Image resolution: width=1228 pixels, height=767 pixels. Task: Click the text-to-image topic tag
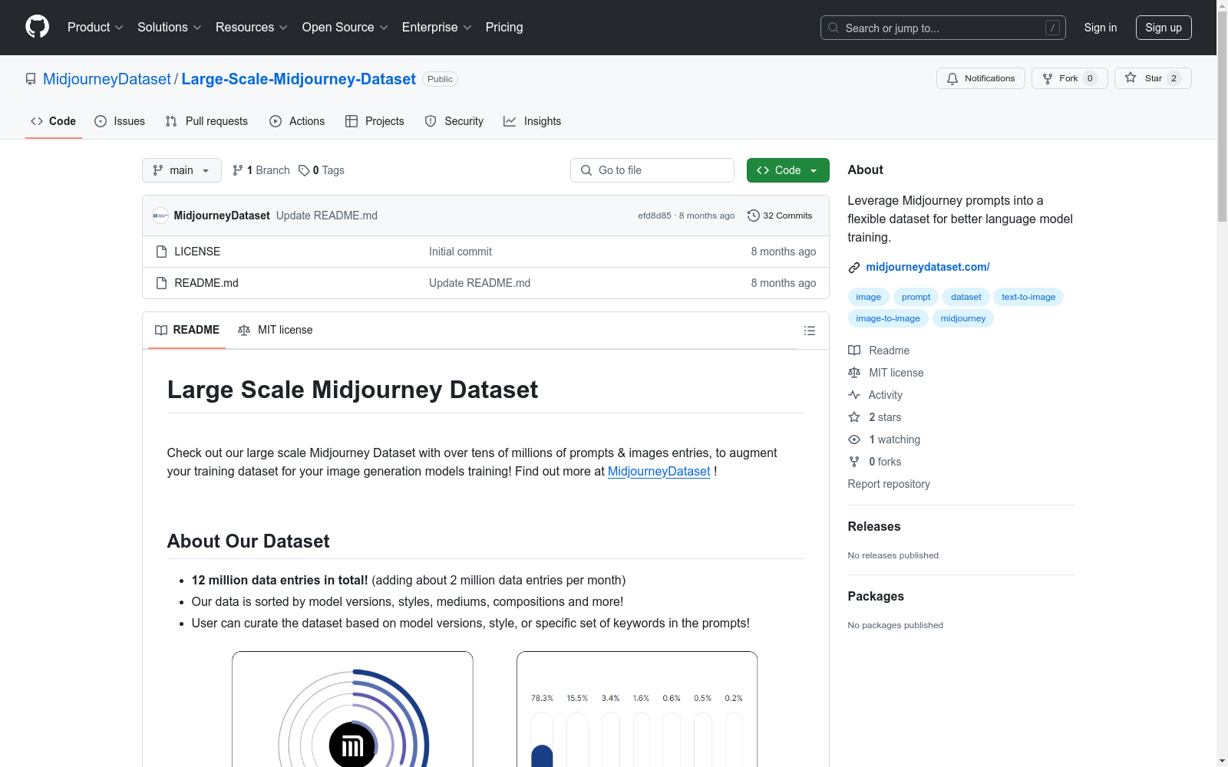(x=1028, y=297)
